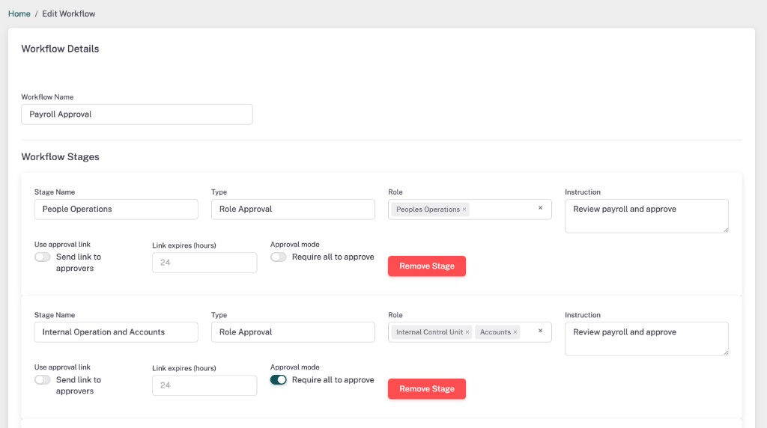
Task: Open the Type dropdown for People Operations stage
Action: click(293, 209)
